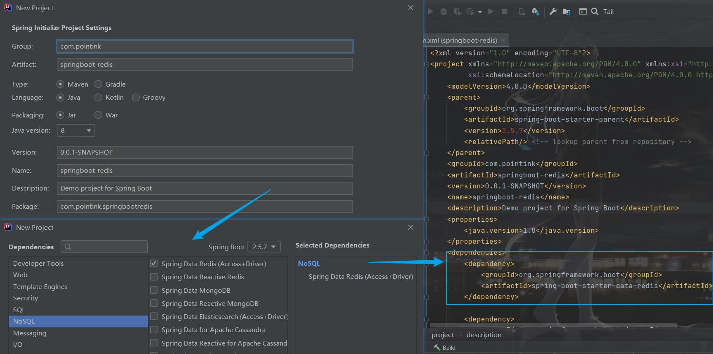Image resolution: width=713 pixels, height=354 pixels.
Task: Click the Dependencies search field
Action: [104, 247]
